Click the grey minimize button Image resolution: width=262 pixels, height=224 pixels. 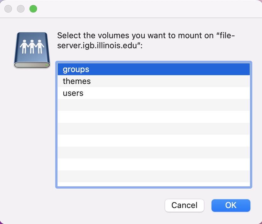[20, 8]
